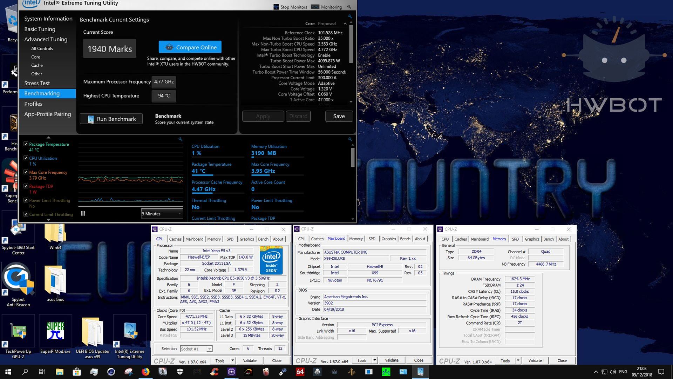The height and width of the screenshot is (379, 673).
Task: Toggle CPU Utilization monitor checkbox
Action: click(x=26, y=158)
